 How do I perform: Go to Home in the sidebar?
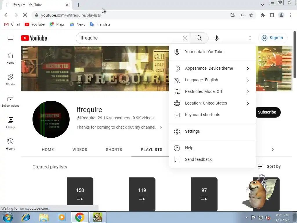pyautogui.click(x=10, y=58)
